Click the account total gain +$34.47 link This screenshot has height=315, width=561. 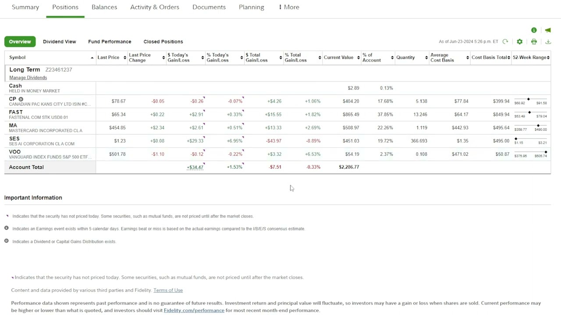tap(195, 167)
